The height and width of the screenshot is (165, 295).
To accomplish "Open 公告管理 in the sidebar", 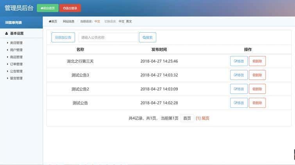I will coord(16,71).
